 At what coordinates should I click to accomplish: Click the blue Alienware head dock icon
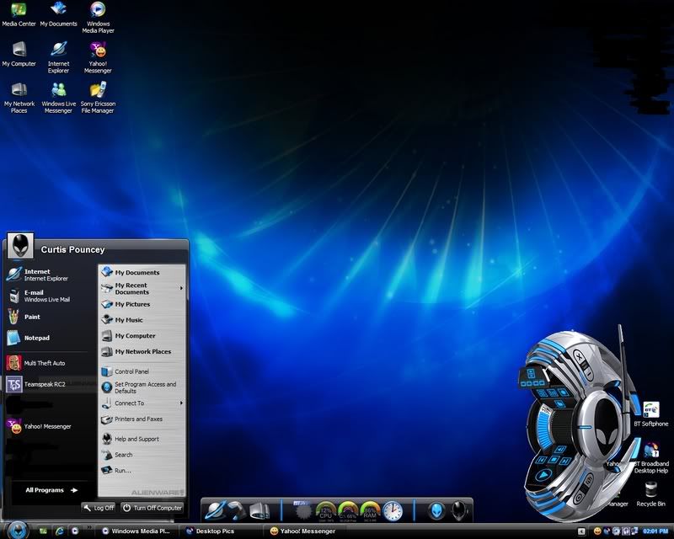436,511
